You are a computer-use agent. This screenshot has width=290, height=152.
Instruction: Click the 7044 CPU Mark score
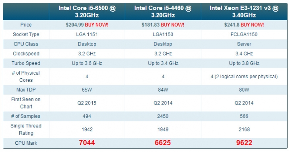[87, 143]
